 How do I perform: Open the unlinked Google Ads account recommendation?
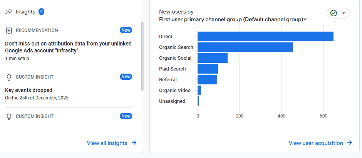point(68,47)
